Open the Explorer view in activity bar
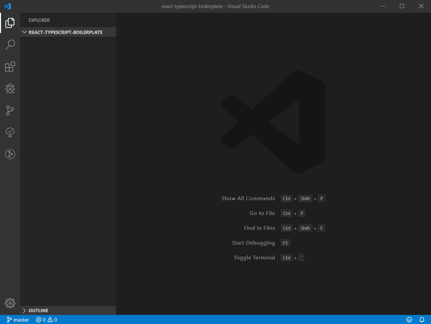Viewport: 431px width, 324px height. click(x=10, y=23)
